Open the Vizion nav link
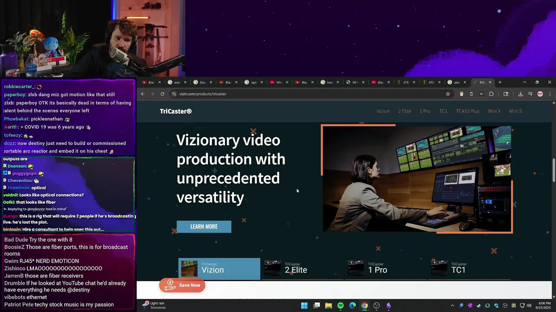This screenshot has width=556, height=312. (x=383, y=111)
